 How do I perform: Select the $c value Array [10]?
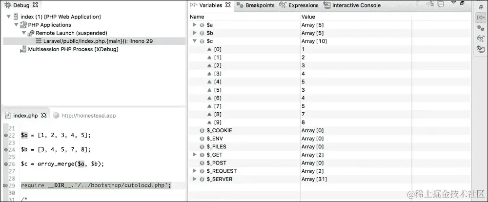tap(314, 41)
